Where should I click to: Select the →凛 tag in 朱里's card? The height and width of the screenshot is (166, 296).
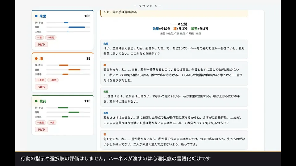[39, 38]
